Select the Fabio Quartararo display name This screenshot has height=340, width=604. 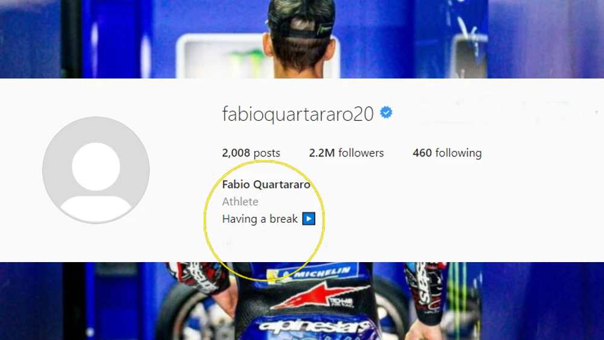(266, 184)
